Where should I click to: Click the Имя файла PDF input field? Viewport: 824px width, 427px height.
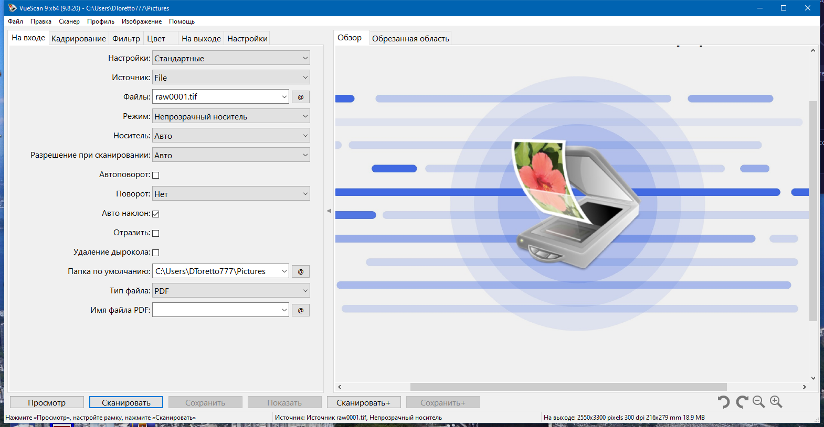click(x=220, y=310)
